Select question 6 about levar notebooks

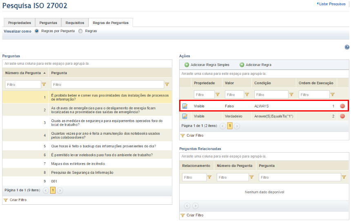(87, 155)
